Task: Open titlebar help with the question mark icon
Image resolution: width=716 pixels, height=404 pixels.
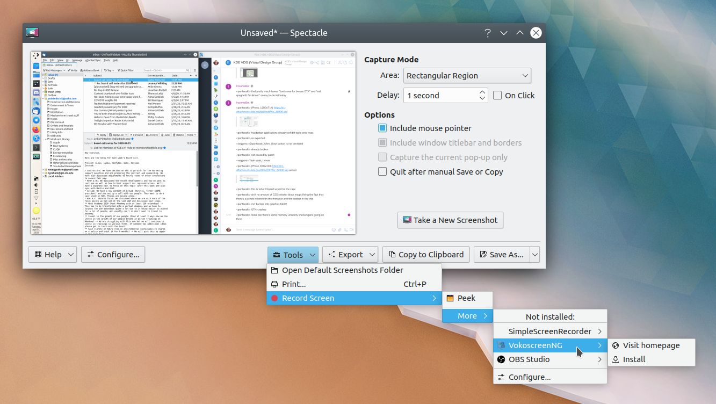Action: pyautogui.click(x=487, y=33)
